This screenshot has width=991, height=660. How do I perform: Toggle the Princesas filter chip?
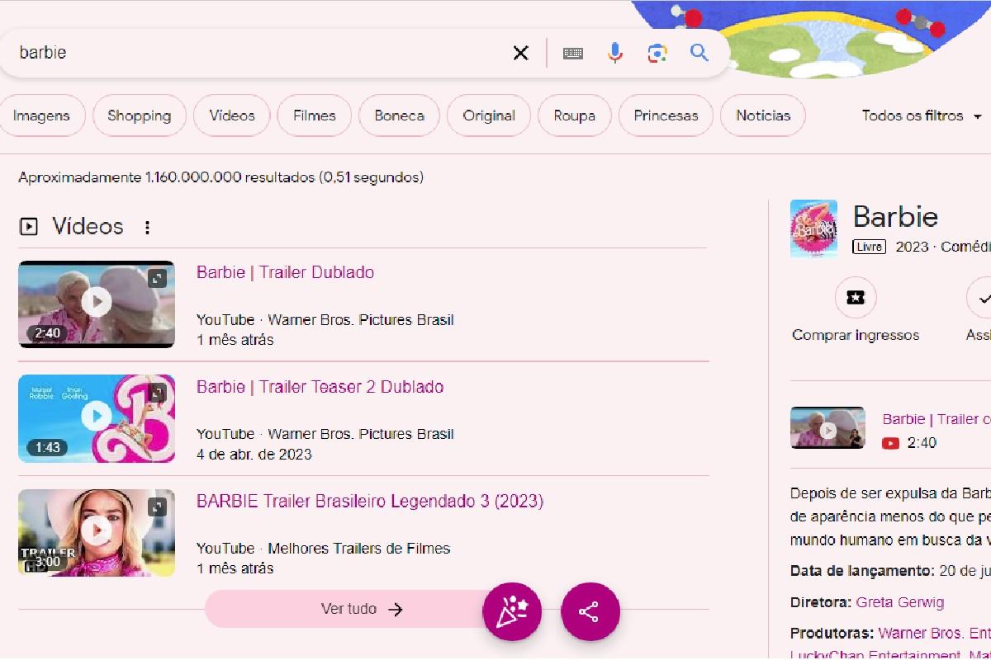coord(666,115)
